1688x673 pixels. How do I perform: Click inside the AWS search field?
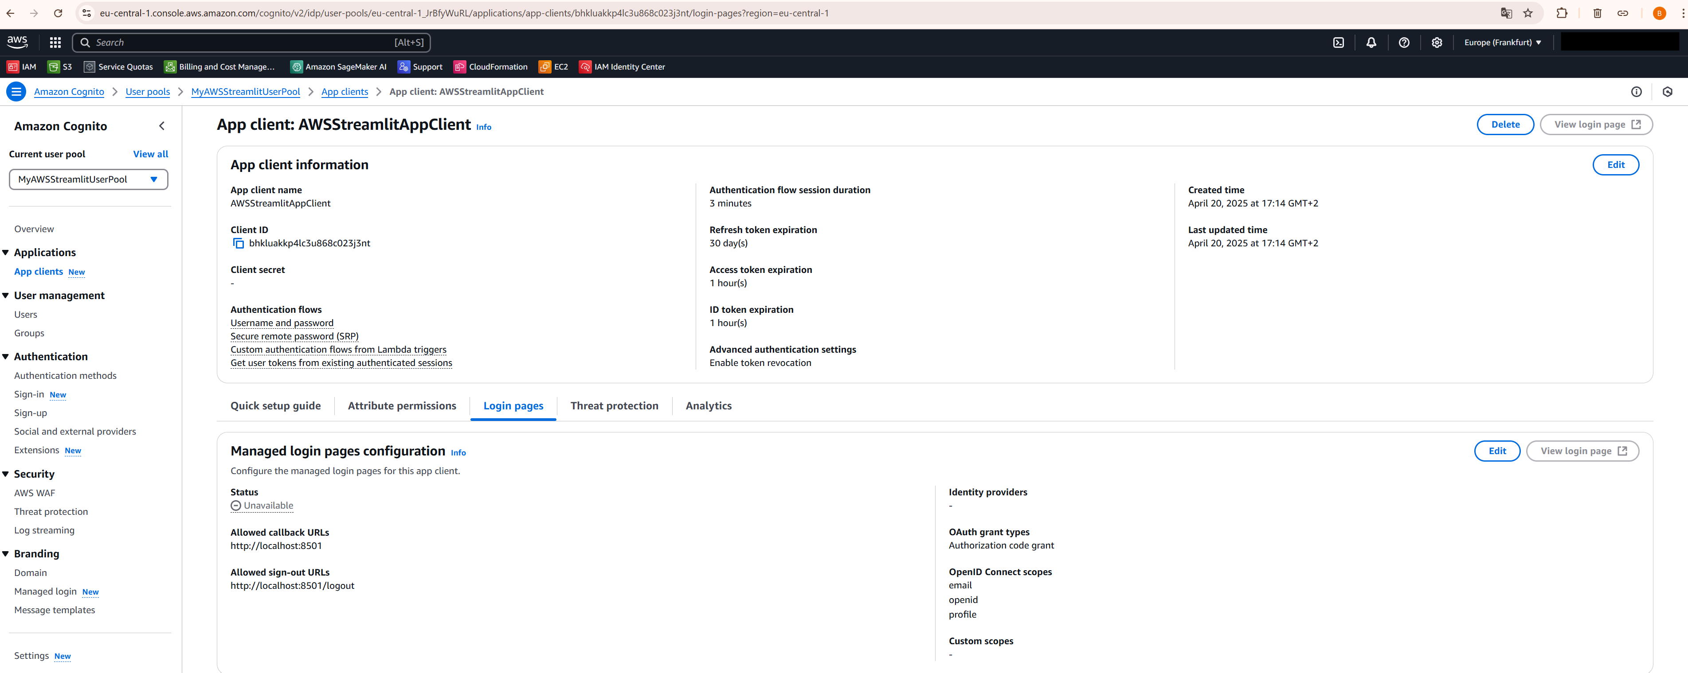pyautogui.click(x=249, y=42)
